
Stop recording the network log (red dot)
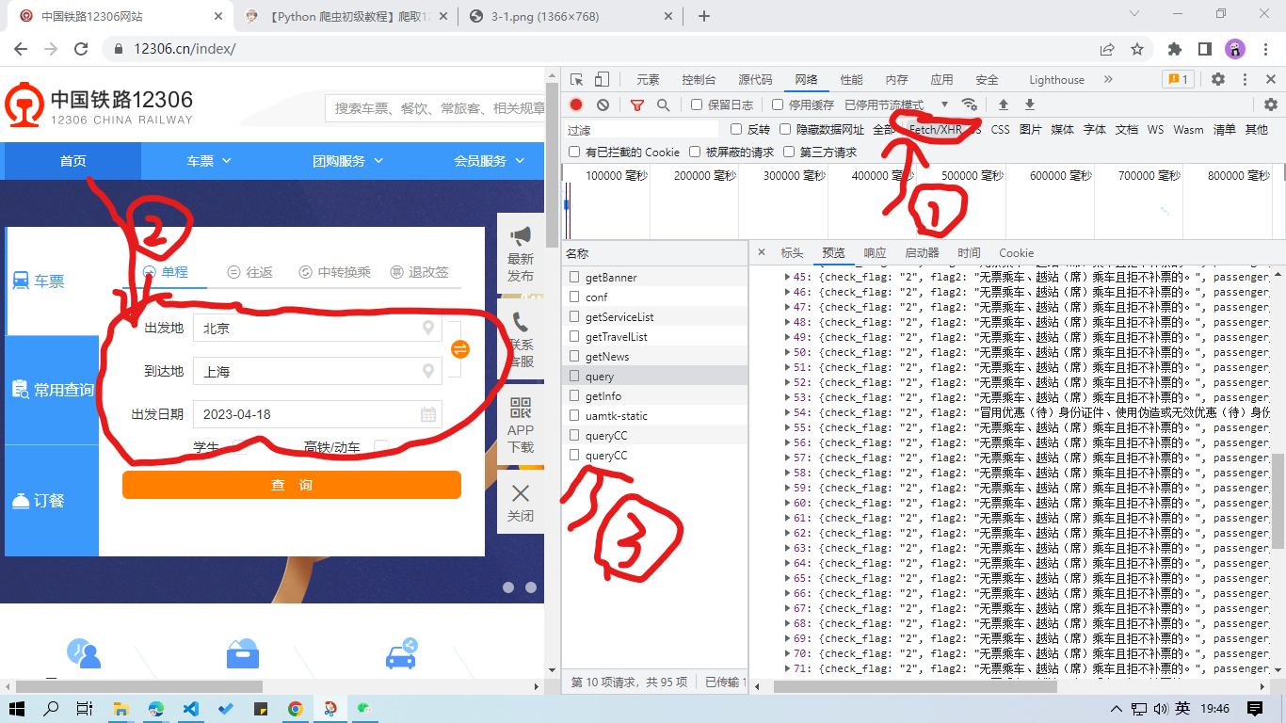[576, 104]
